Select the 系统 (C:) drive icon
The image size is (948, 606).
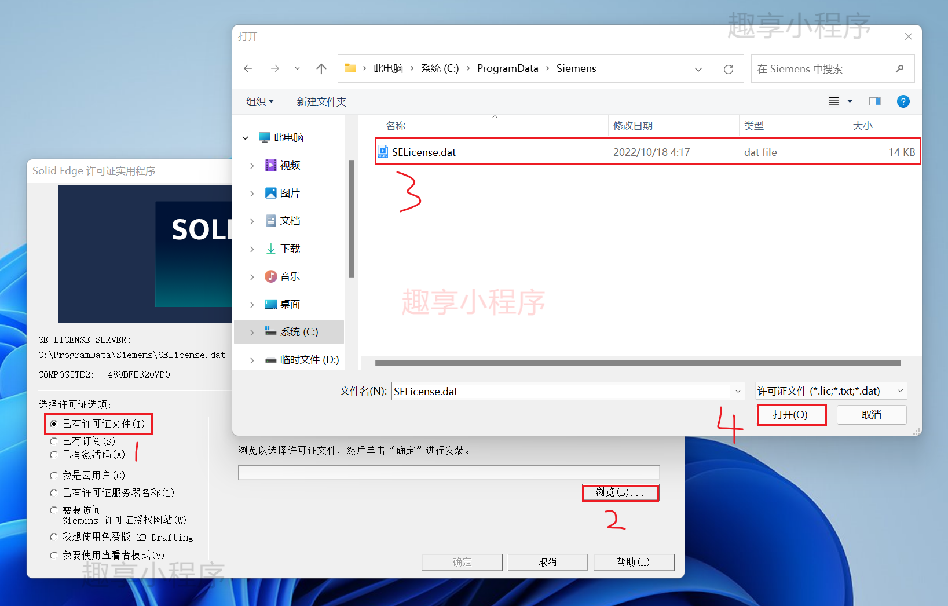click(x=271, y=331)
